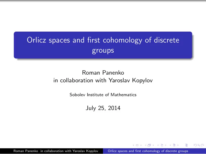
Task: Go to previous subsection arrow
Action: [x=158, y=145]
